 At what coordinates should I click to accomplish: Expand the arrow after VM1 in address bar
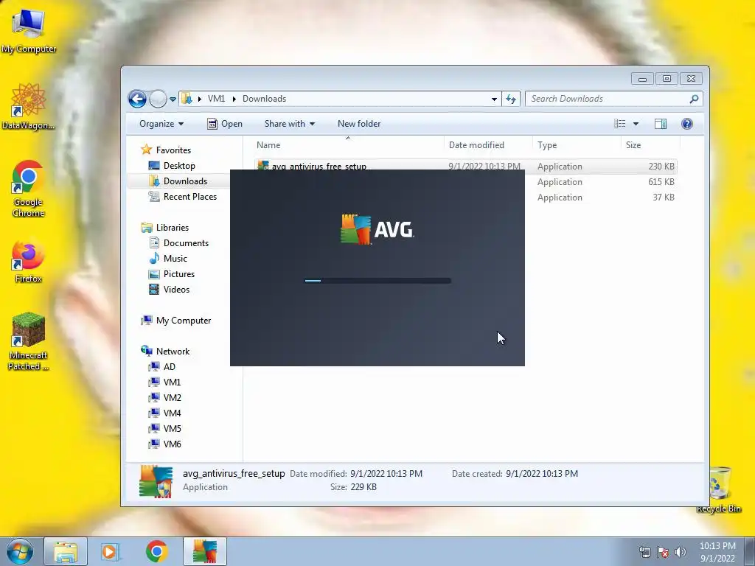[234, 99]
